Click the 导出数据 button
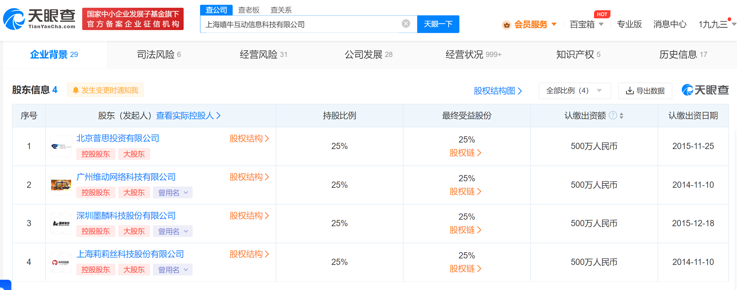This screenshot has height=290, width=737. [x=645, y=91]
